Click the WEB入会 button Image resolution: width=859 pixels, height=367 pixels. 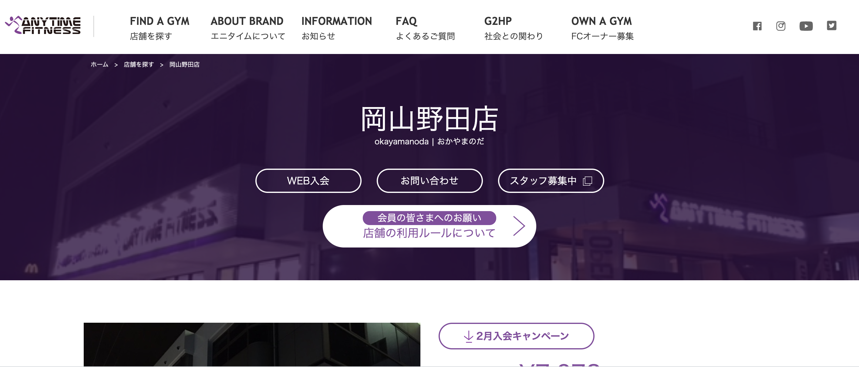308,181
